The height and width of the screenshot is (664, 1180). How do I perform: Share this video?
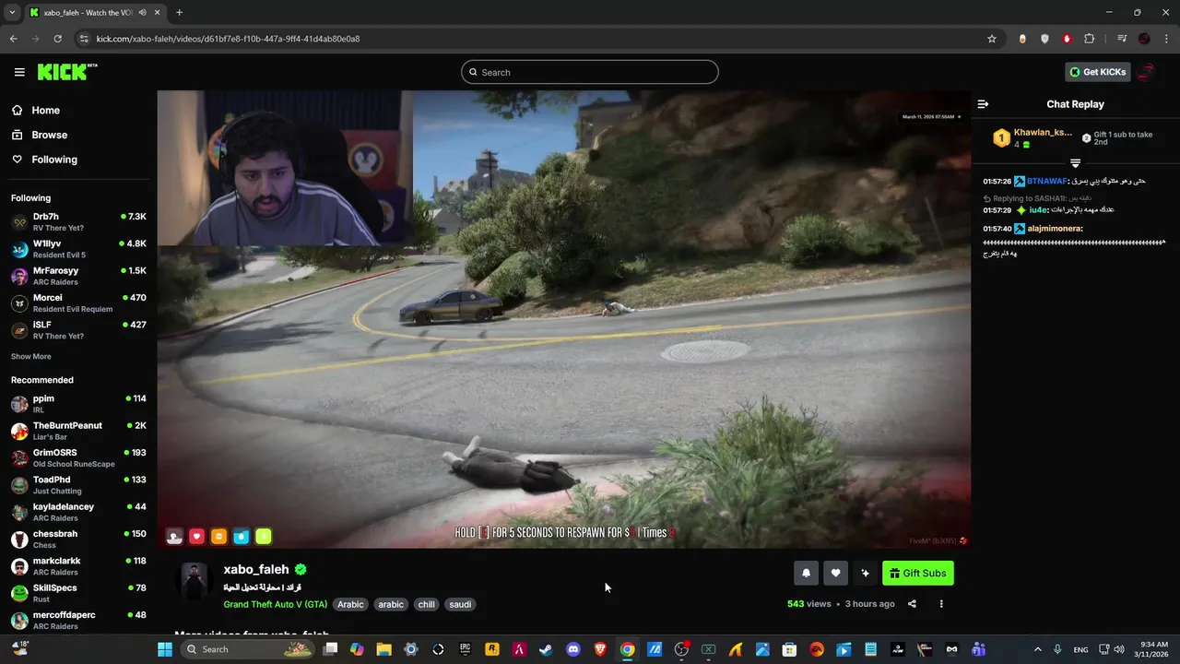click(912, 604)
